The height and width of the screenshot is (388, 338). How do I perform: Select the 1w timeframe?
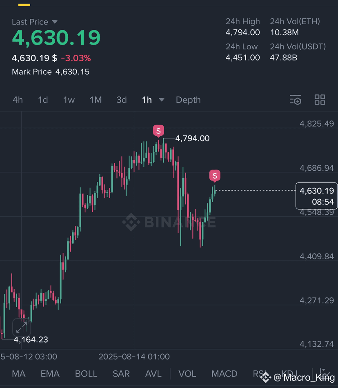69,100
